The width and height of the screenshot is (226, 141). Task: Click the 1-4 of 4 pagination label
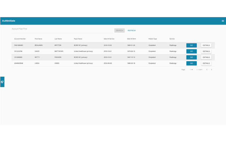tap(199, 70)
